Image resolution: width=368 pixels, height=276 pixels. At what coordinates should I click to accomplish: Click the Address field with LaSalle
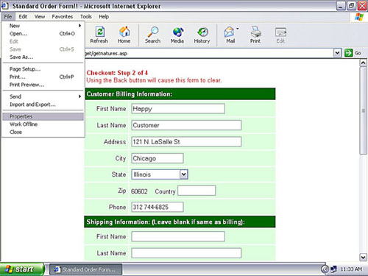coord(186,141)
